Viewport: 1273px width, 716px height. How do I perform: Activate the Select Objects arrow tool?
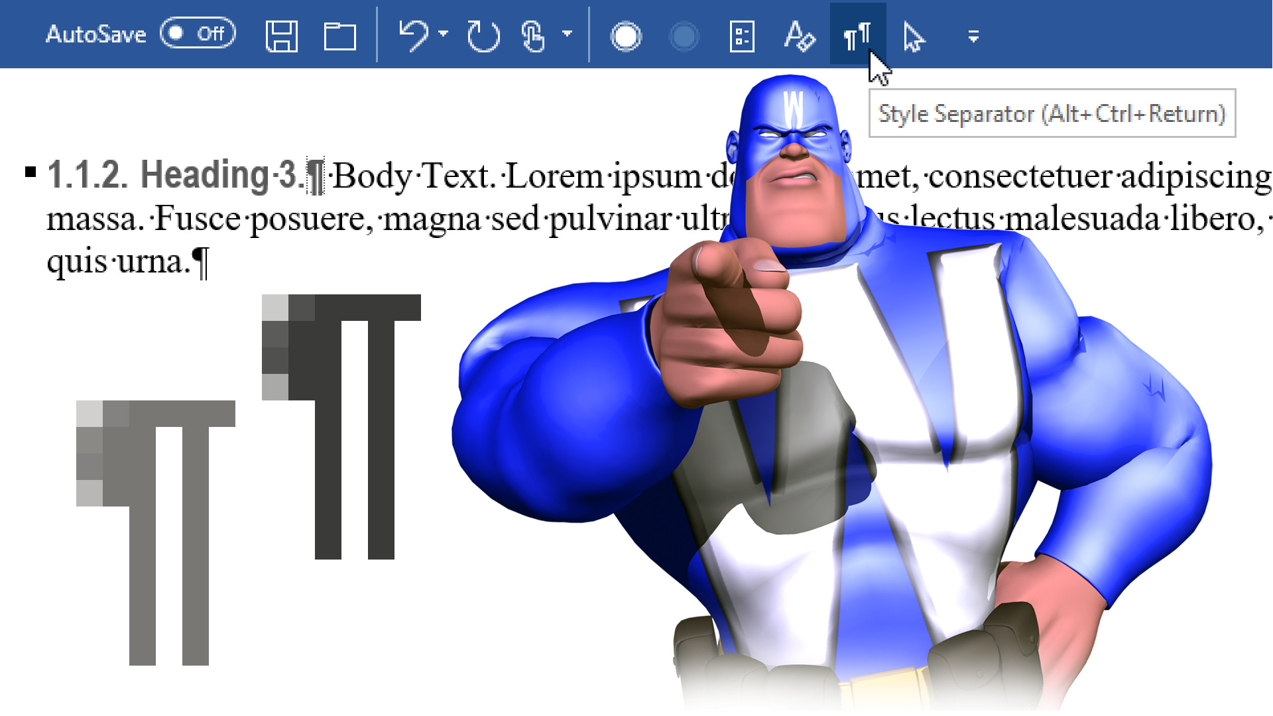click(x=914, y=36)
